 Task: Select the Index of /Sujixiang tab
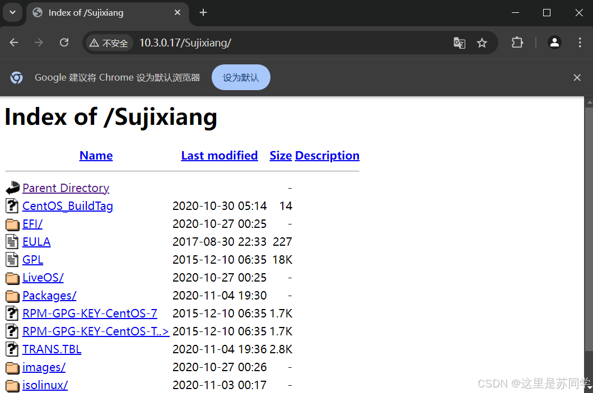coord(108,13)
